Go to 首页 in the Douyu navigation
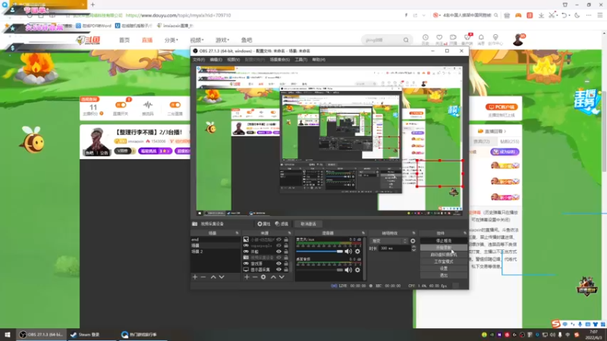The width and height of the screenshot is (607, 341). (124, 40)
